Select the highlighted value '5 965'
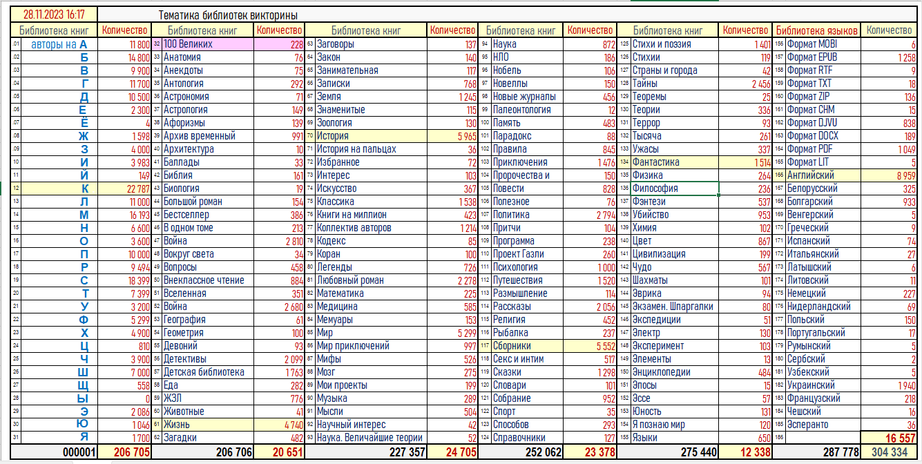The height and width of the screenshot is (464, 922). coord(452,136)
